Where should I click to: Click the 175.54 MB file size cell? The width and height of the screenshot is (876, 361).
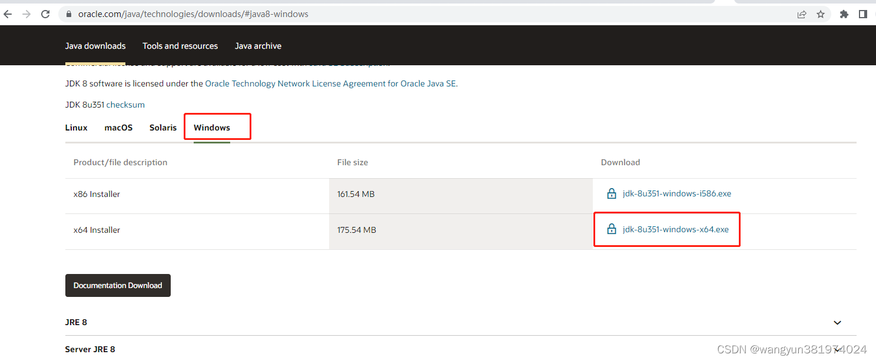click(461, 232)
